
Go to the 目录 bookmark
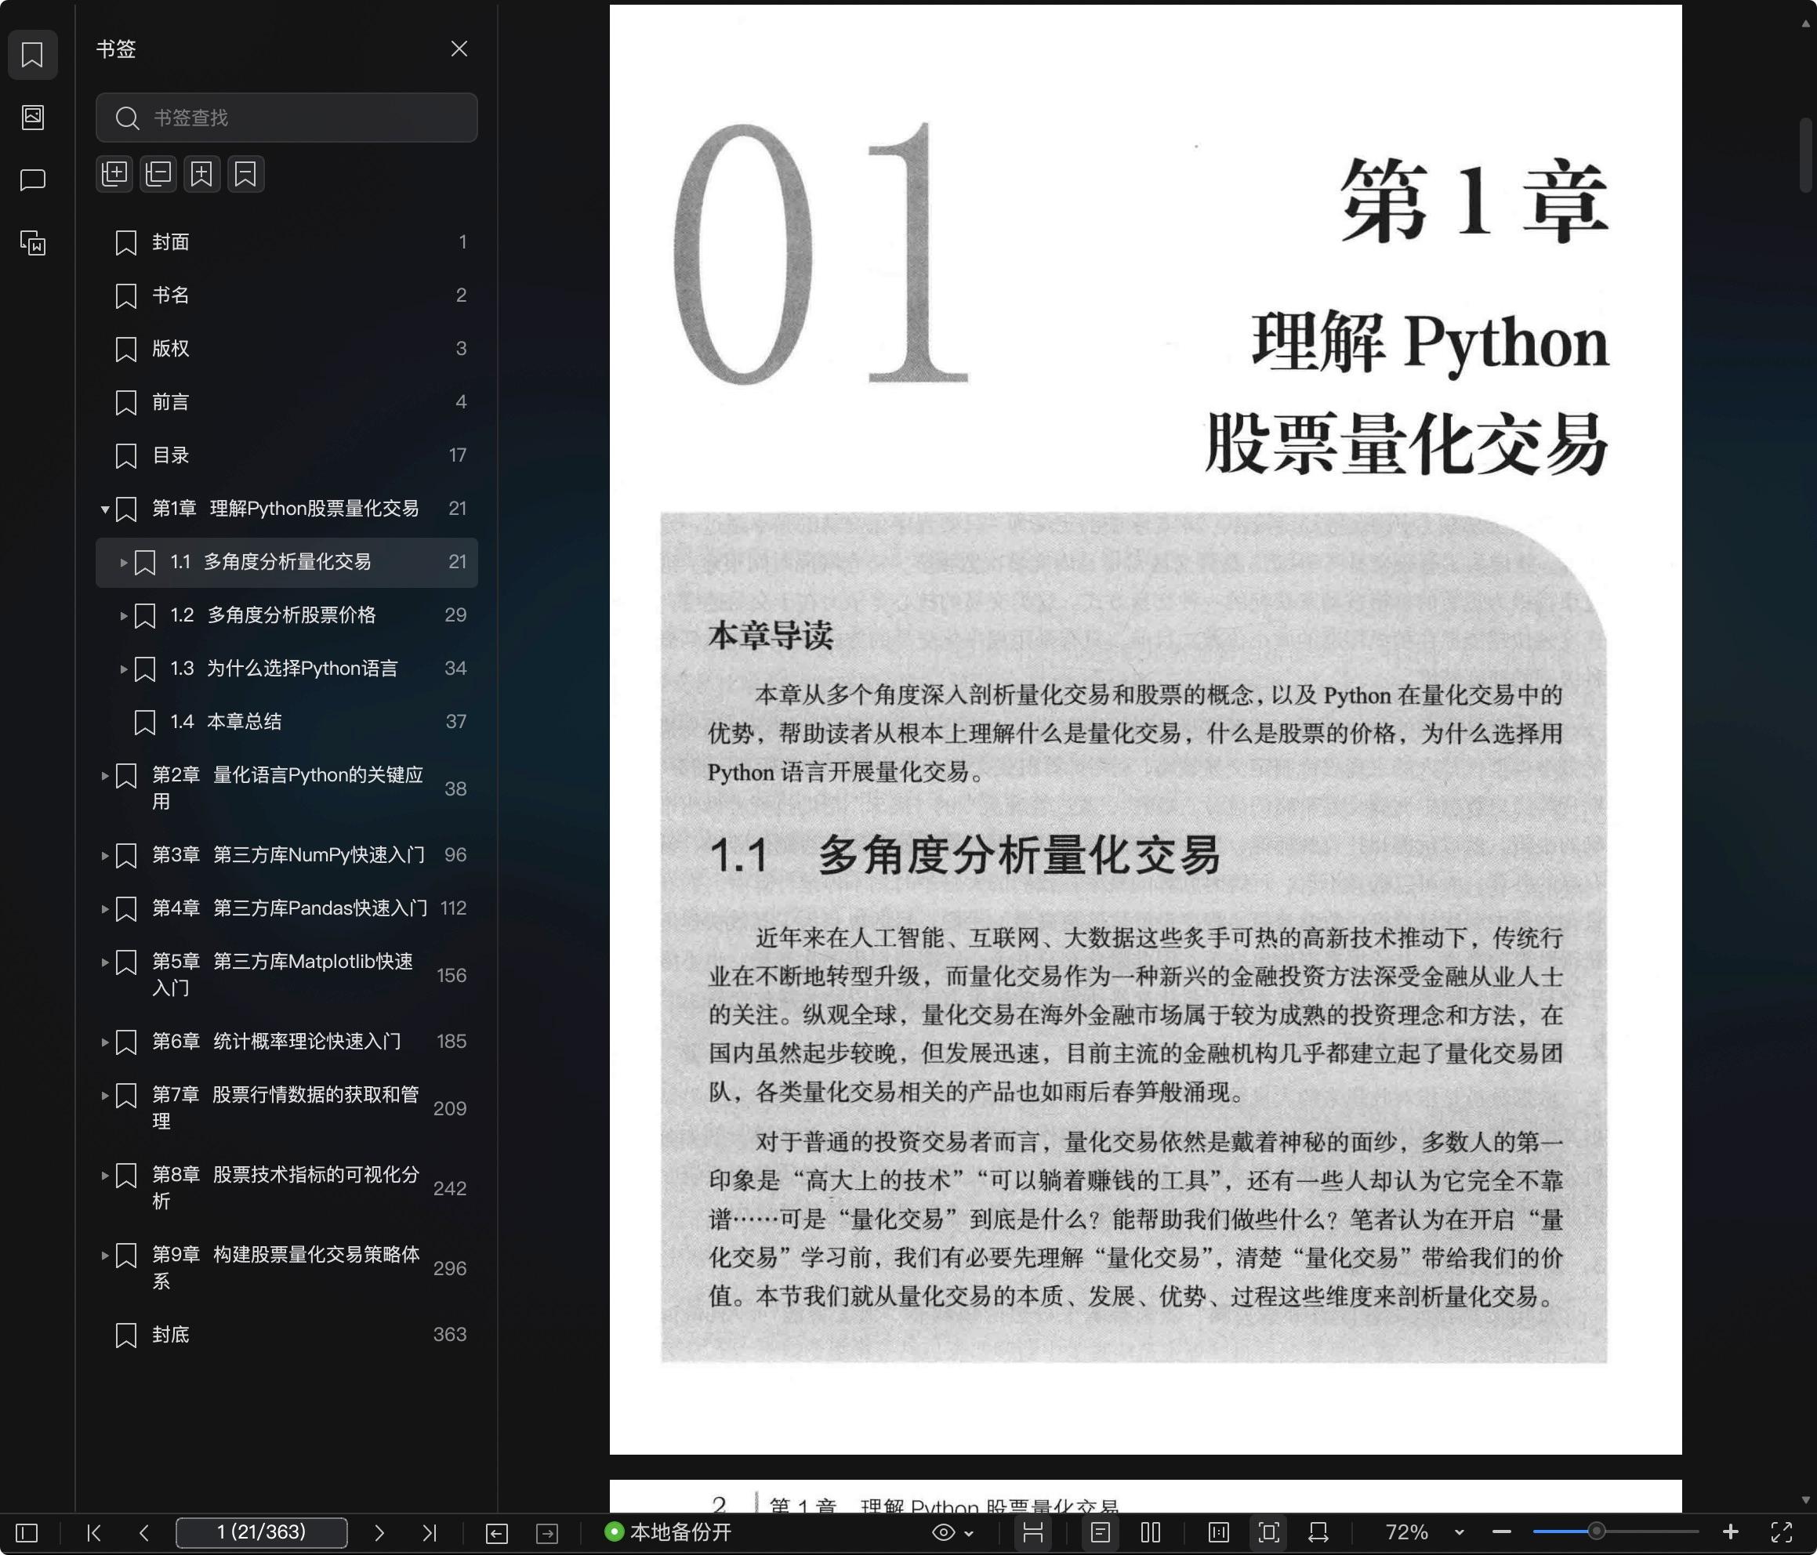287,455
